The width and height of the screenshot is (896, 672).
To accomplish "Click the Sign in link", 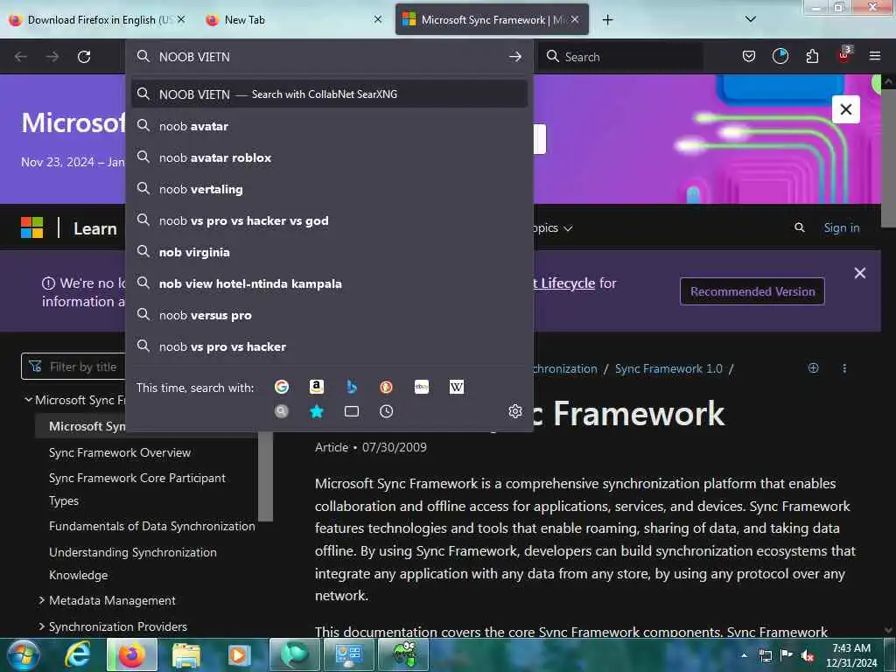I will [841, 227].
